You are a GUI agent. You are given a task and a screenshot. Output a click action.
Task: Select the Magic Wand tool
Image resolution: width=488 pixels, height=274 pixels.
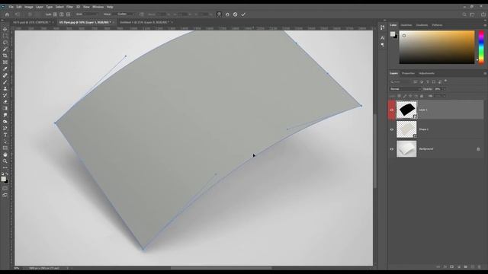point(5,49)
